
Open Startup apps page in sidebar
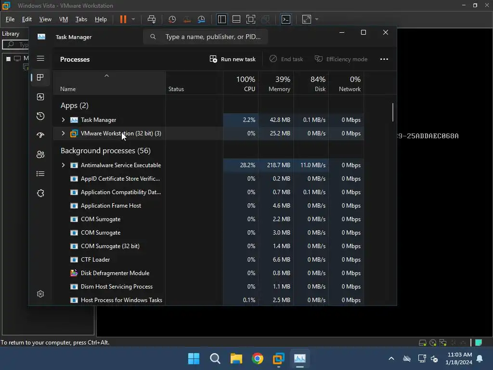(40, 135)
